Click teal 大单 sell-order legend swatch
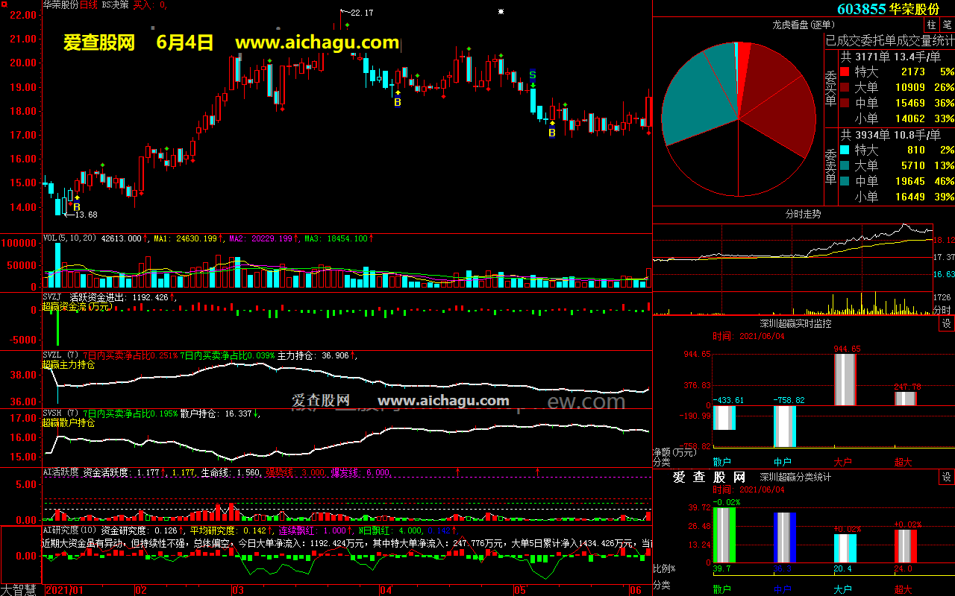This screenshot has width=955, height=596. pyautogui.click(x=845, y=165)
